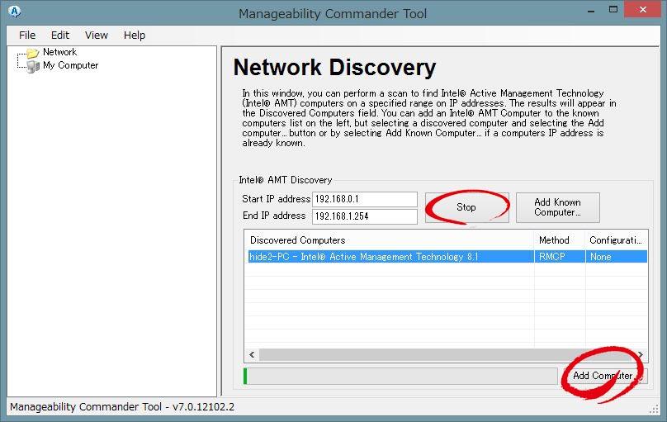The width and height of the screenshot is (667, 422).
Task: Open the Edit menu
Action: tap(60, 36)
